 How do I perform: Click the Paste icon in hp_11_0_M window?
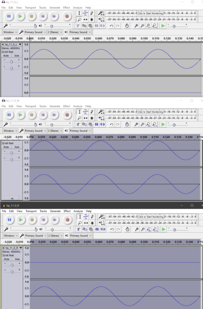(90, 124)
